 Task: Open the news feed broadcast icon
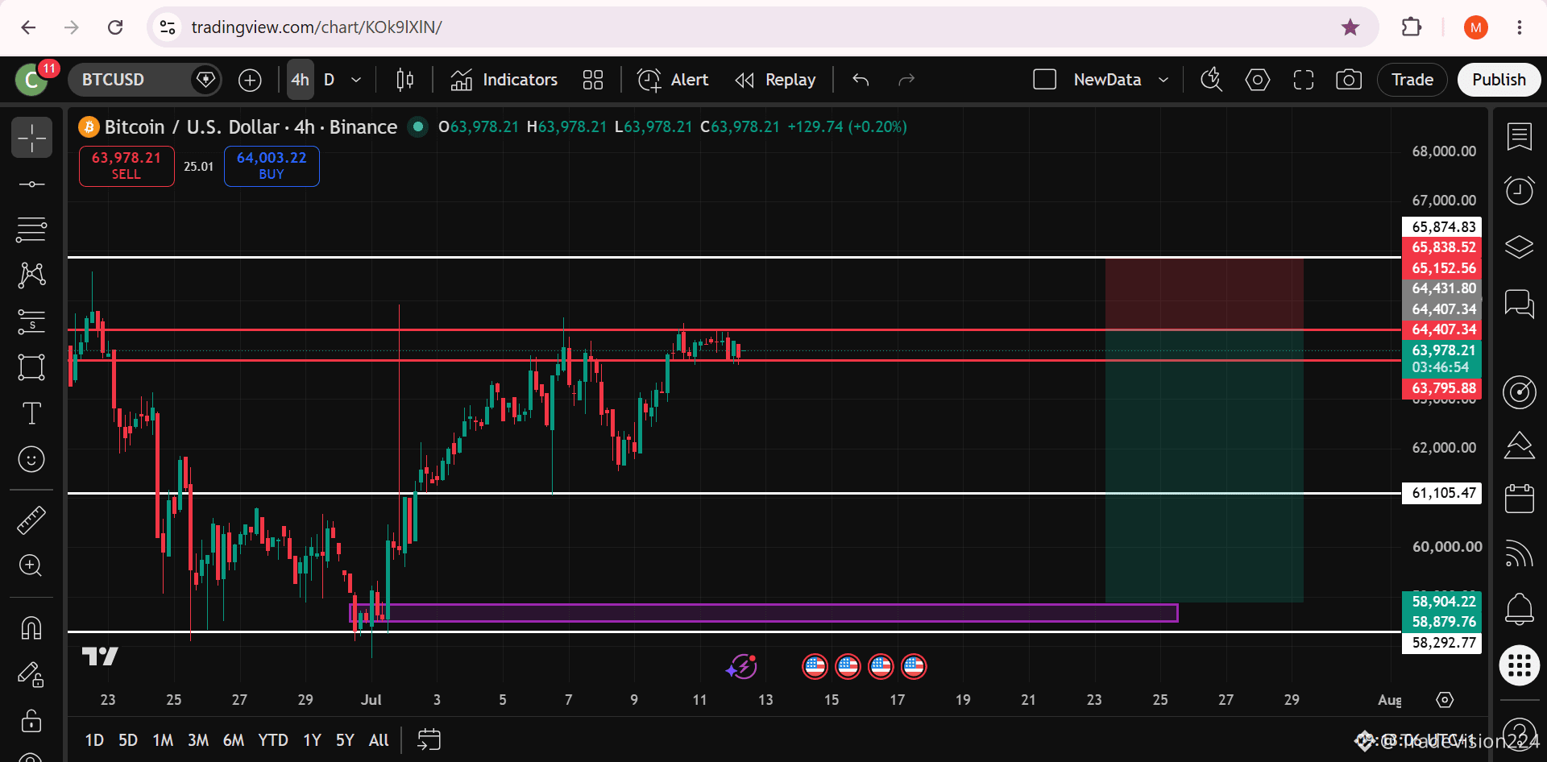1520,553
